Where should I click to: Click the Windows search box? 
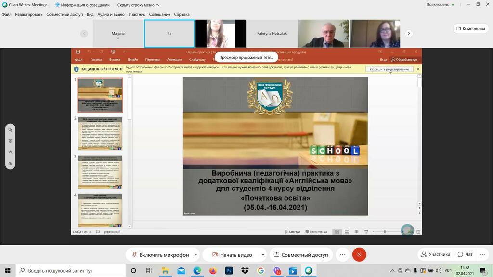[x=70, y=270]
